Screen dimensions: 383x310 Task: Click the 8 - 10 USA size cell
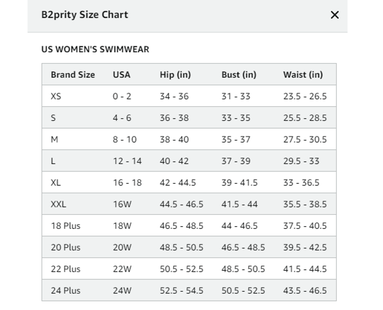[125, 139]
